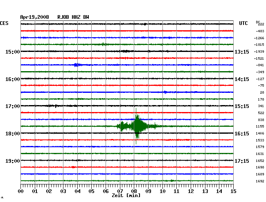Click the DC offset value 28

[x=262, y=92]
